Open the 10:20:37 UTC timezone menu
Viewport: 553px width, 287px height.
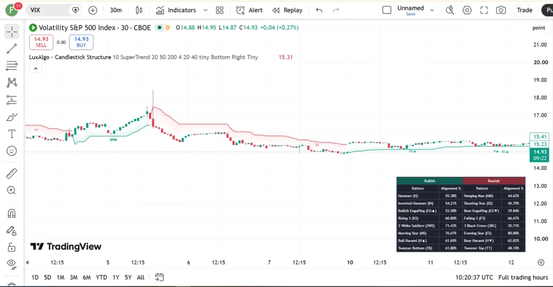tap(474, 277)
